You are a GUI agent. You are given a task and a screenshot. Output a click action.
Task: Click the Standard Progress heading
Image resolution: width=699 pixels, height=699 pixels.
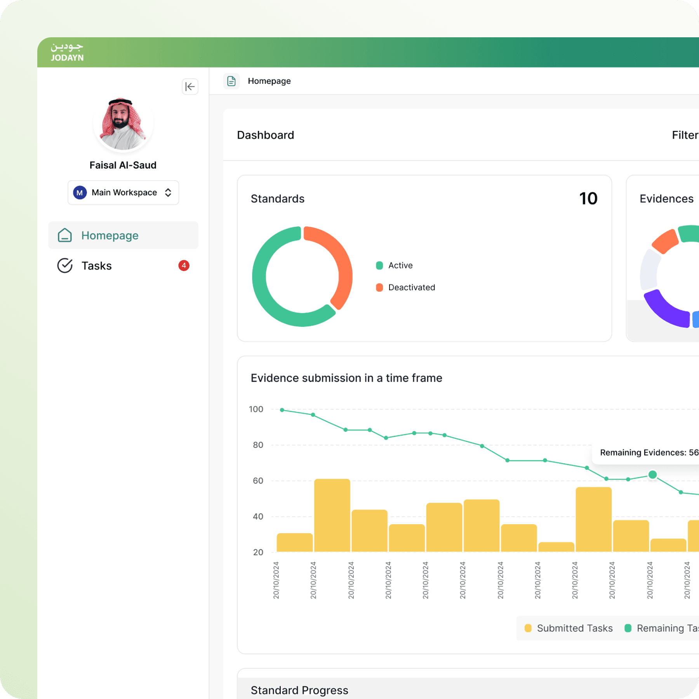[299, 690]
